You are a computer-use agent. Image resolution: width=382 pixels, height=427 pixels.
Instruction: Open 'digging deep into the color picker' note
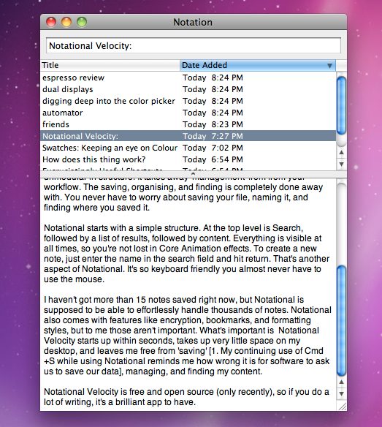188,101
